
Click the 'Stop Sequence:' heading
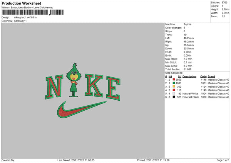[x=174, y=73]
